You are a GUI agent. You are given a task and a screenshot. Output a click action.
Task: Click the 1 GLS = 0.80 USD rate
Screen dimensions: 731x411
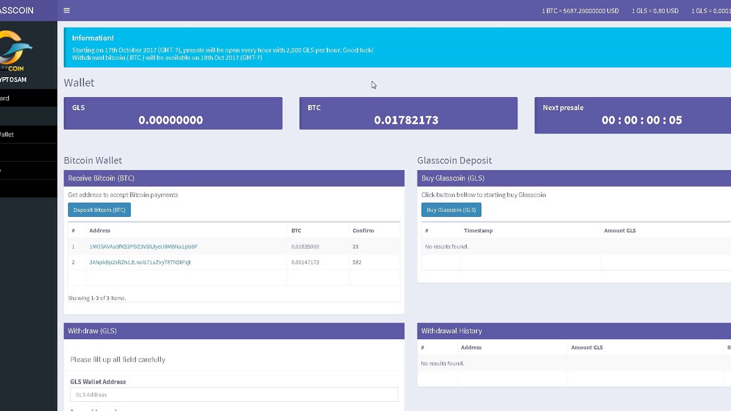pos(655,11)
